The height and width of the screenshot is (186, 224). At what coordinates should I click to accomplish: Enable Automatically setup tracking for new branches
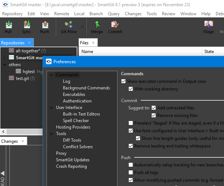tap(131, 165)
